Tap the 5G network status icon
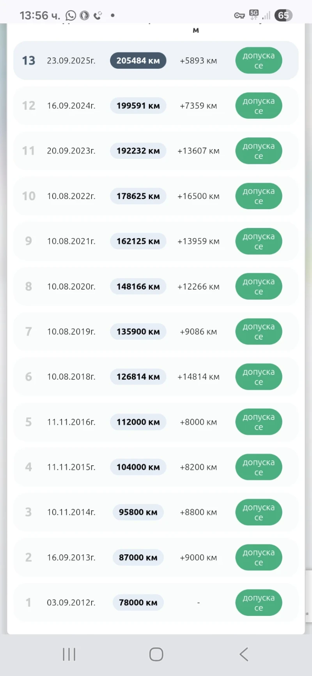 [254, 15]
